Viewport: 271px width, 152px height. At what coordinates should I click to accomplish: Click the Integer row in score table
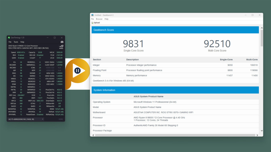(x=175, y=65)
